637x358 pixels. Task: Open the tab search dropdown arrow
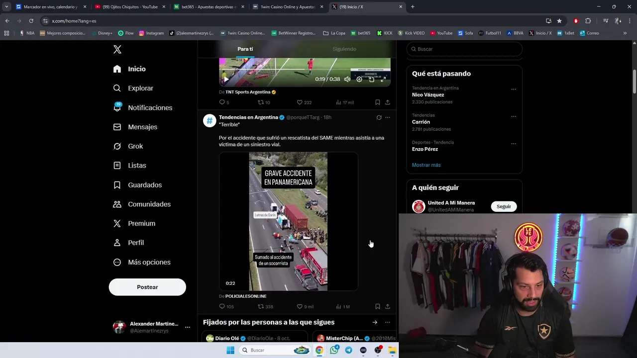[x=6, y=7]
